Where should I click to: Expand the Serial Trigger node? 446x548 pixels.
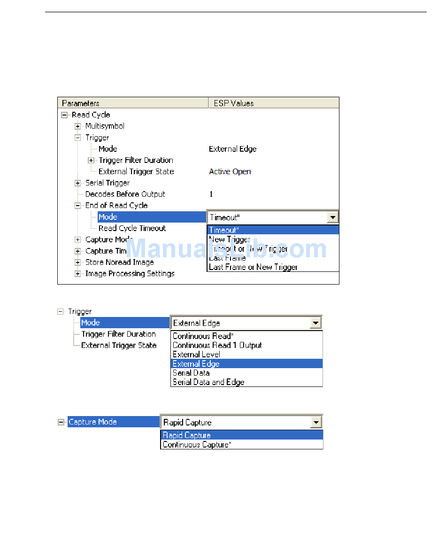(x=77, y=183)
